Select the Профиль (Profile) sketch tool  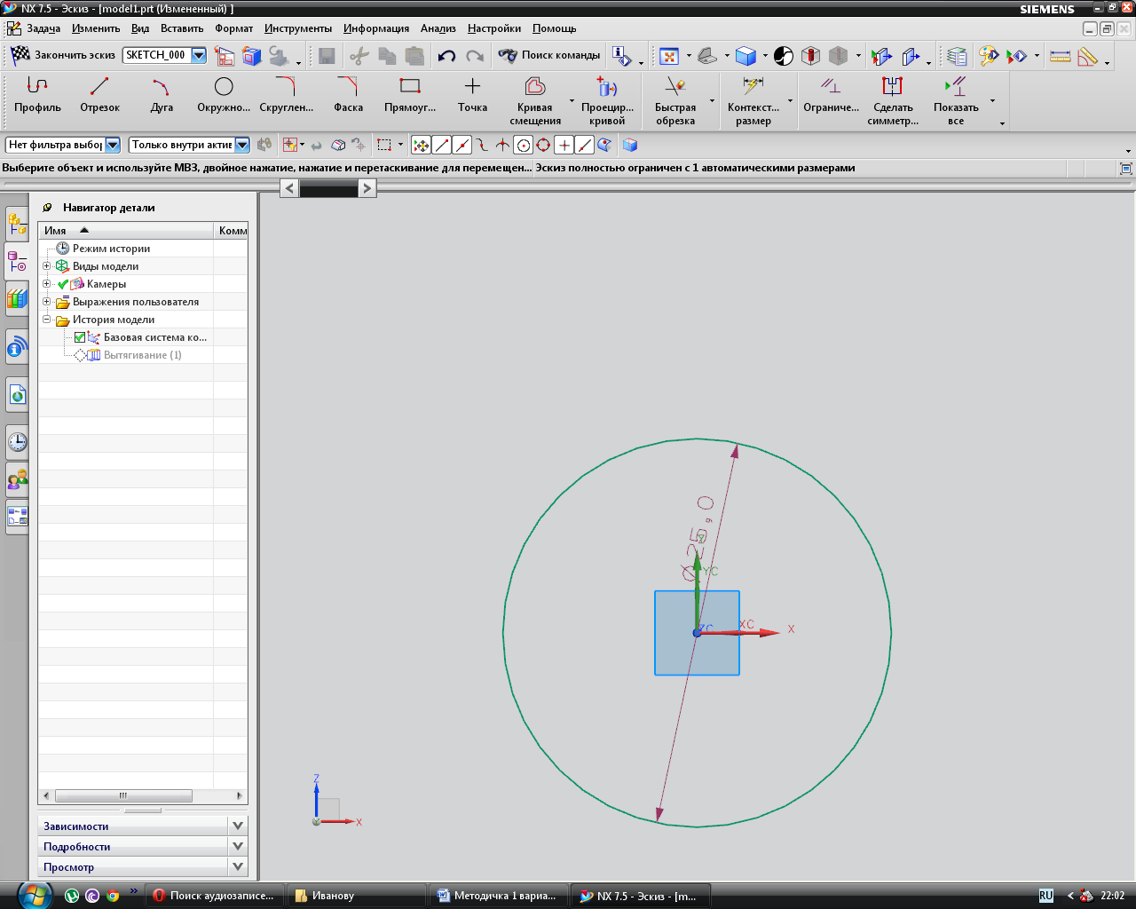[x=37, y=95]
